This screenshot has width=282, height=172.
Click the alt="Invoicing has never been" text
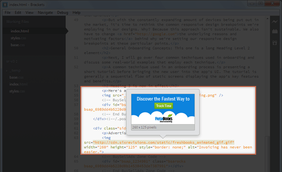[220, 147]
